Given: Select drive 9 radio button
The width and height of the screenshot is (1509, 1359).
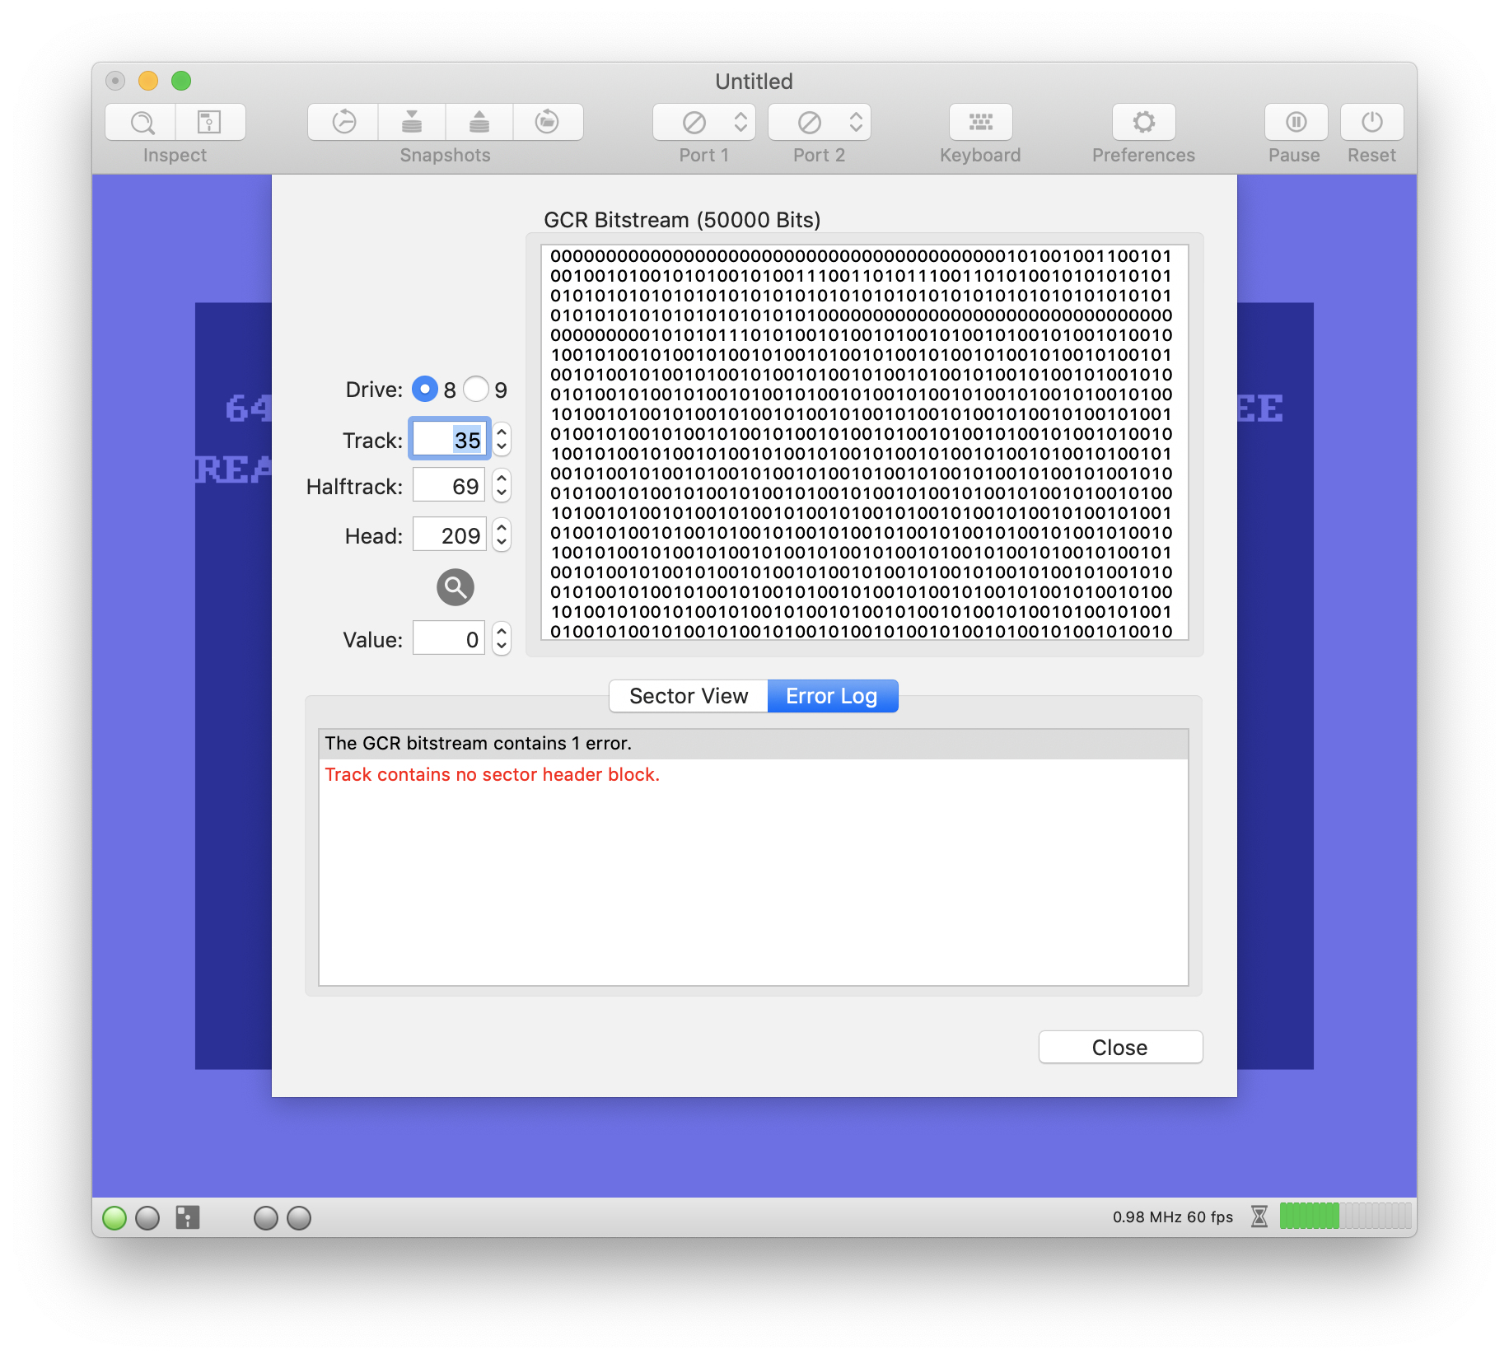Looking at the screenshot, I should coord(476,389).
